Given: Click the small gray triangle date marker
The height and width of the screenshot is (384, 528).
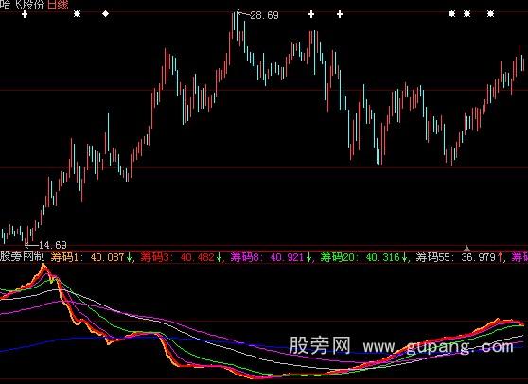Looking at the screenshot, I should 466,248.
